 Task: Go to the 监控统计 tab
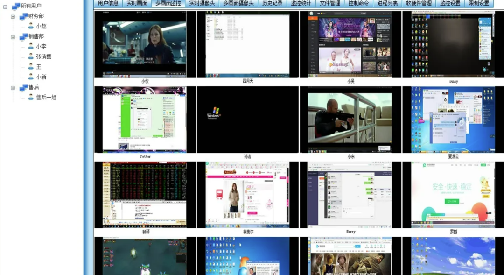(x=301, y=4)
